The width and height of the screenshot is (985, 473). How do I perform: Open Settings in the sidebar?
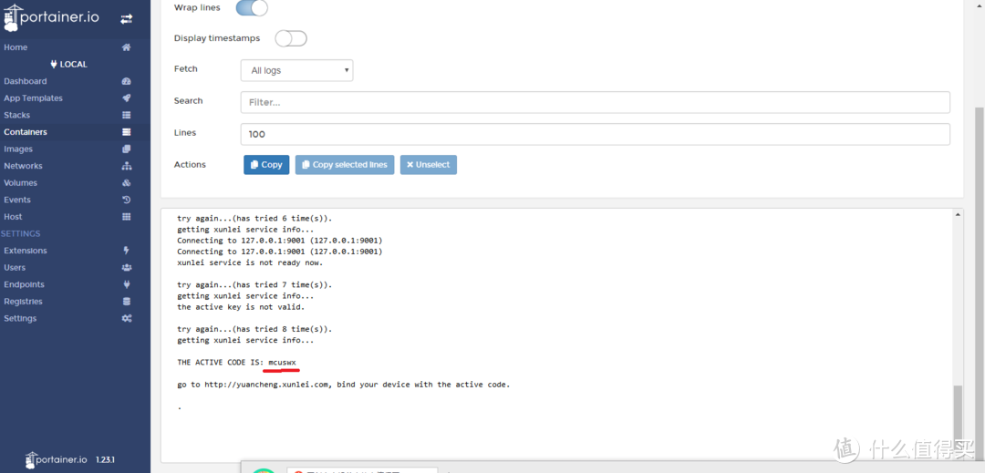pyautogui.click(x=20, y=319)
